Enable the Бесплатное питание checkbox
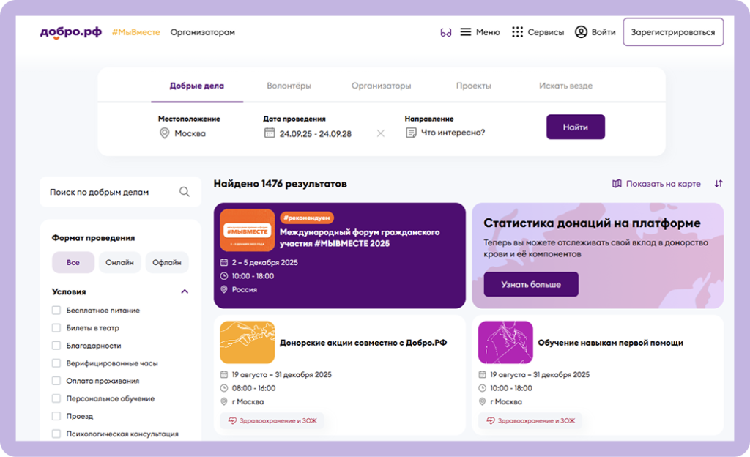The width and height of the screenshot is (750, 457). point(56,311)
